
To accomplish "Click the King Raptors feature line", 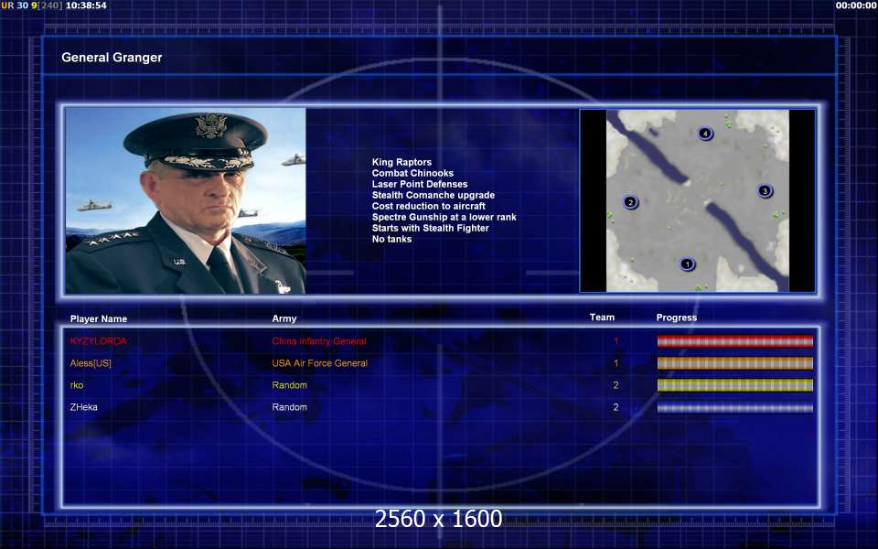I will 402,162.
